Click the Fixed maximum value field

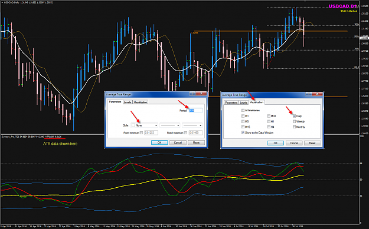(195, 133)
